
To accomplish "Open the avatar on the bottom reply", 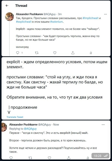I will point(4,127).
